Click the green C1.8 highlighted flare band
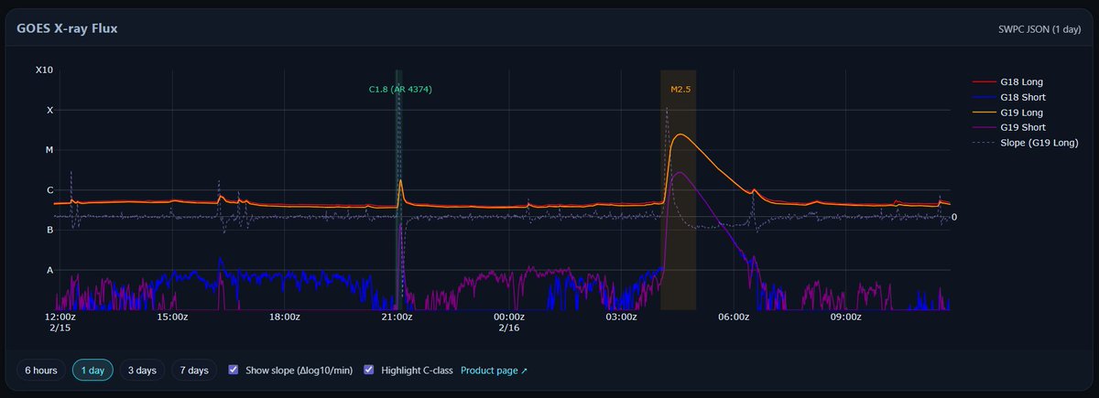 coord(398,189)
